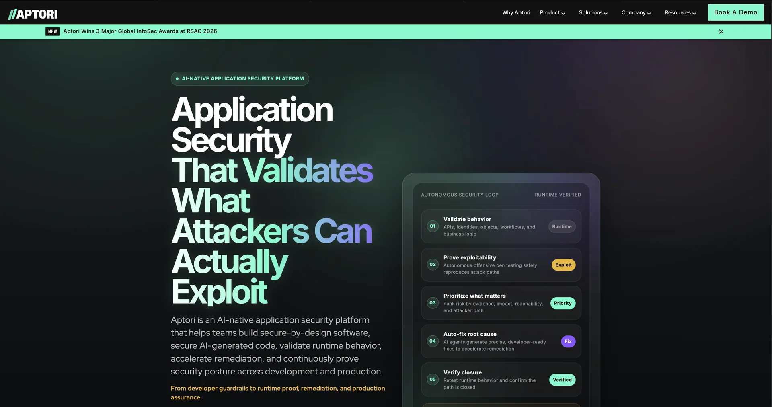This screenshot has height=407, width=772.
Task: Click the NEW badge in banner
Action: (x=53, y=31)
